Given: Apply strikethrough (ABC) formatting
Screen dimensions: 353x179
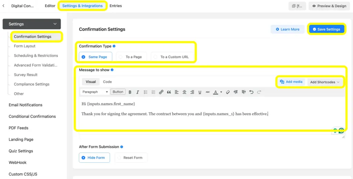Looking at the screenshot, I should 208,92.
